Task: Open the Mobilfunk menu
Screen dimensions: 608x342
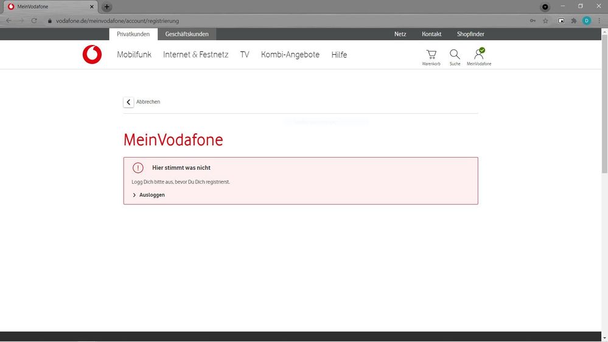Action: (134, 55)
